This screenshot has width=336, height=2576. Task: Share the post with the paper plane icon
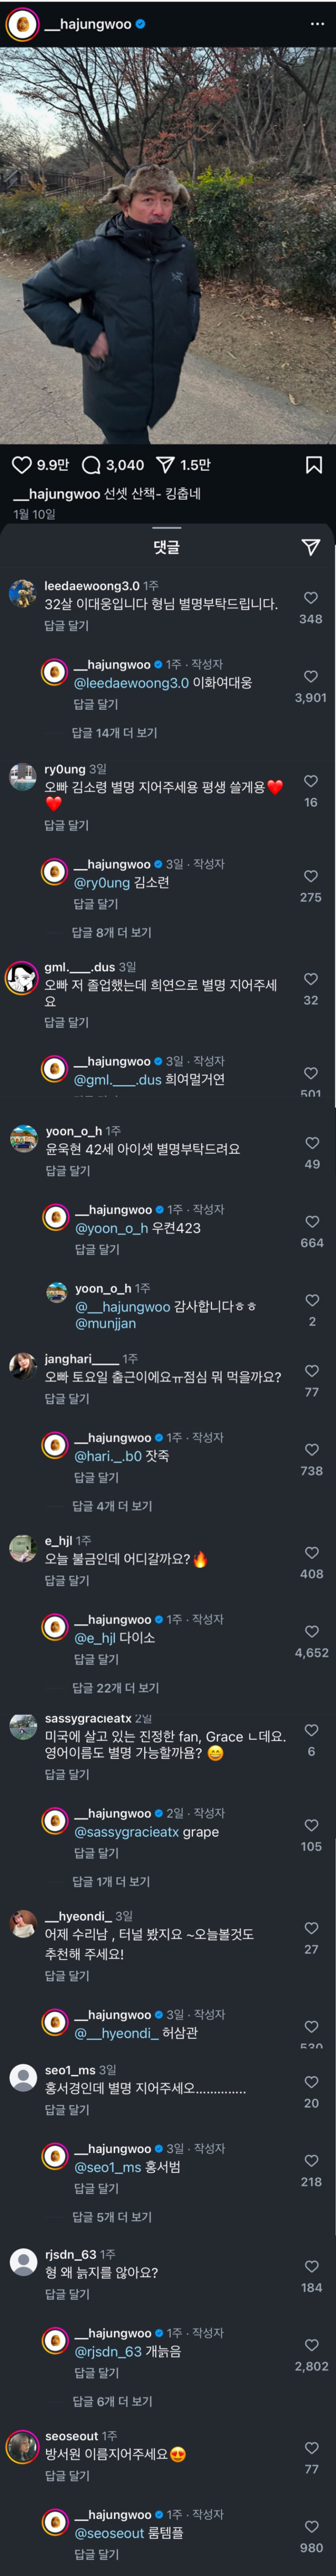tap(165, 465)
